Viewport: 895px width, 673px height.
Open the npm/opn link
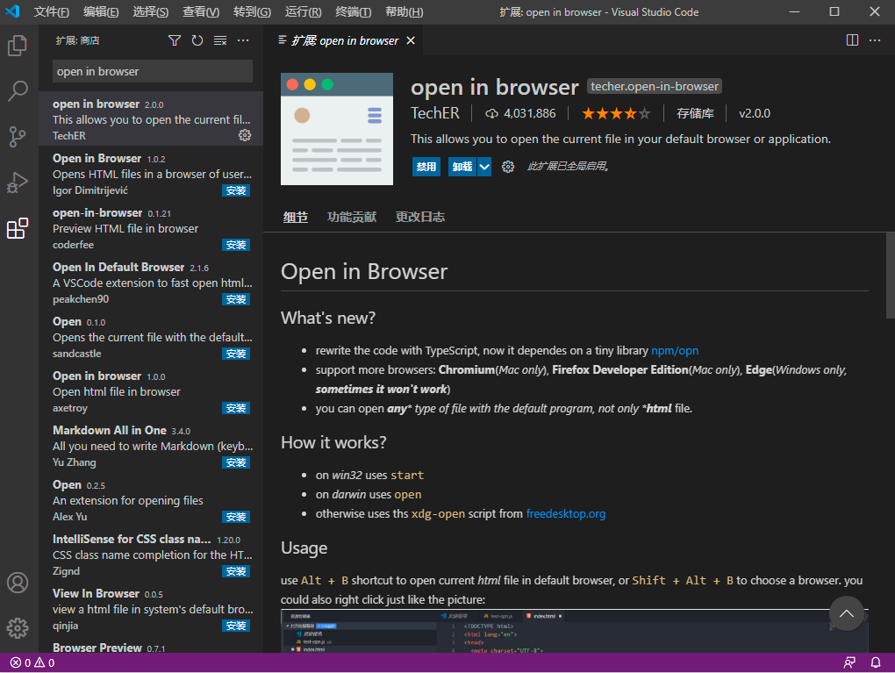(x=675, y=350)
